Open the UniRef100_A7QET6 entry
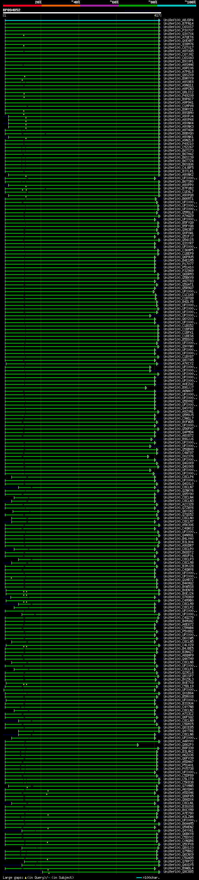Viewport: 199px width, 880px height. 178,37
